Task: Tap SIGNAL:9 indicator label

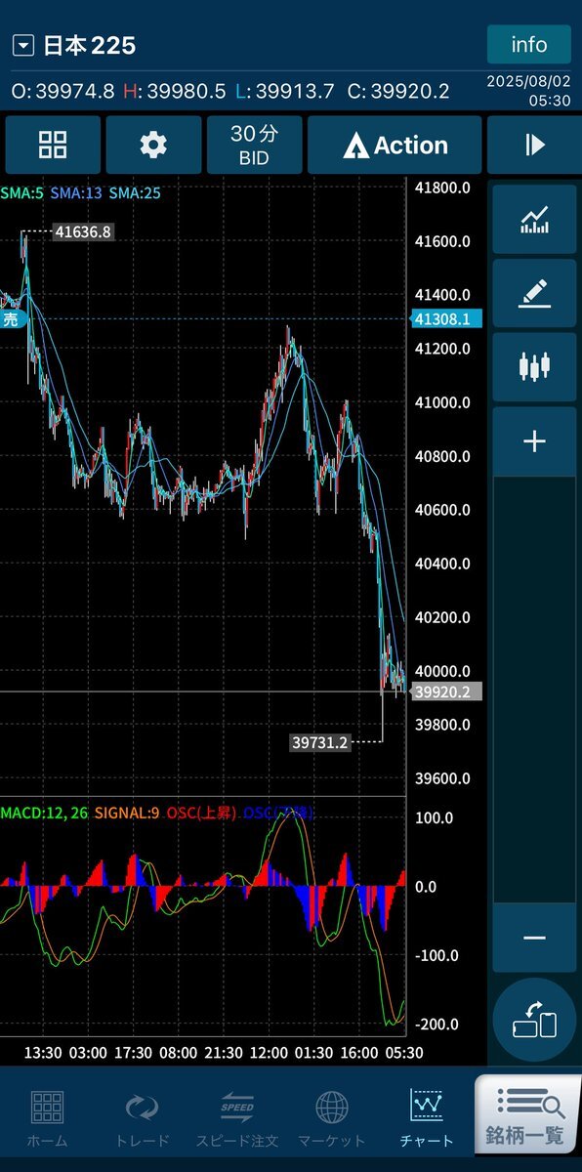Action: click(x=126, y=813)
